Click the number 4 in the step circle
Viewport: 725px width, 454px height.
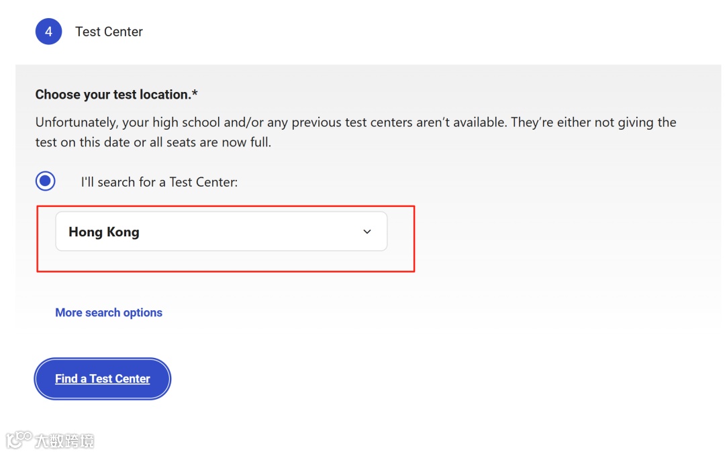tap(48, 32)
